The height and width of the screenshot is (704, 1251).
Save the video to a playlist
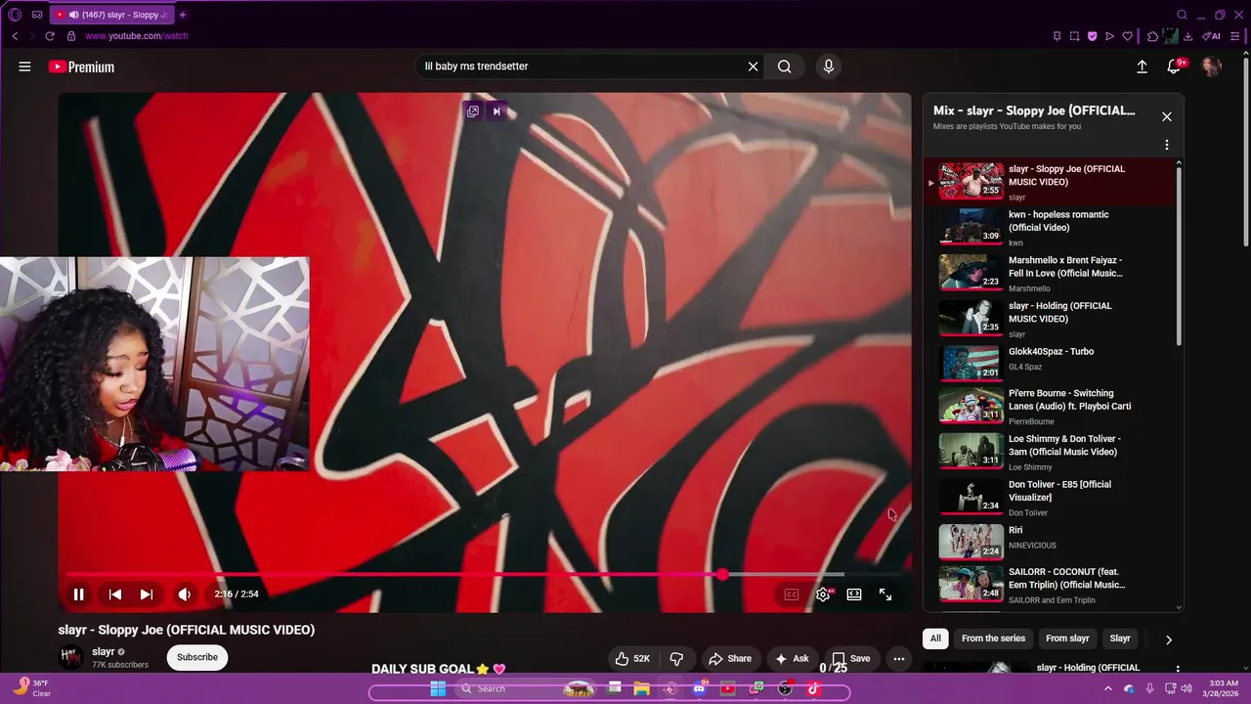(x=850, y=658)
